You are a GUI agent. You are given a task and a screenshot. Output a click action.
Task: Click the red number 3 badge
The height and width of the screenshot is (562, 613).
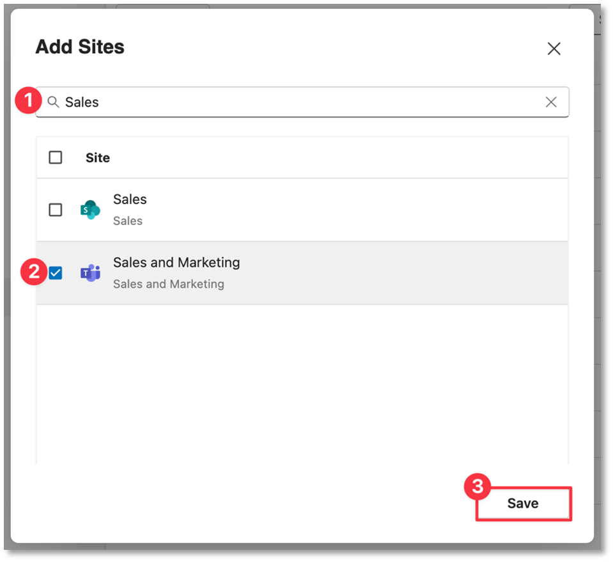pyautogui.click(x=477, y=487)
